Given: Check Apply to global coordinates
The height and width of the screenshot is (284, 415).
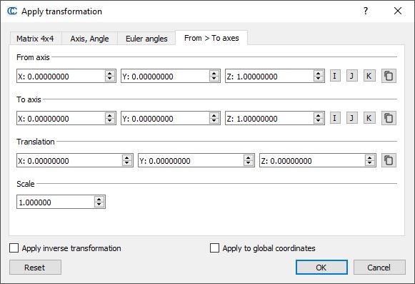Looking at the screenshot, I should 214,248.
